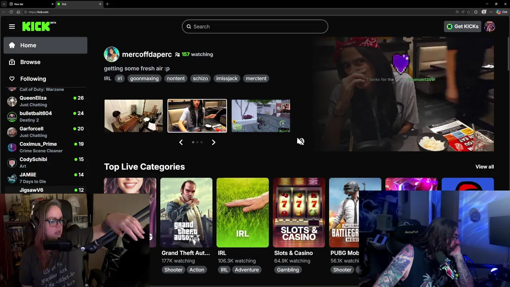
Task: Click the Search field
Action: (255, 27)
